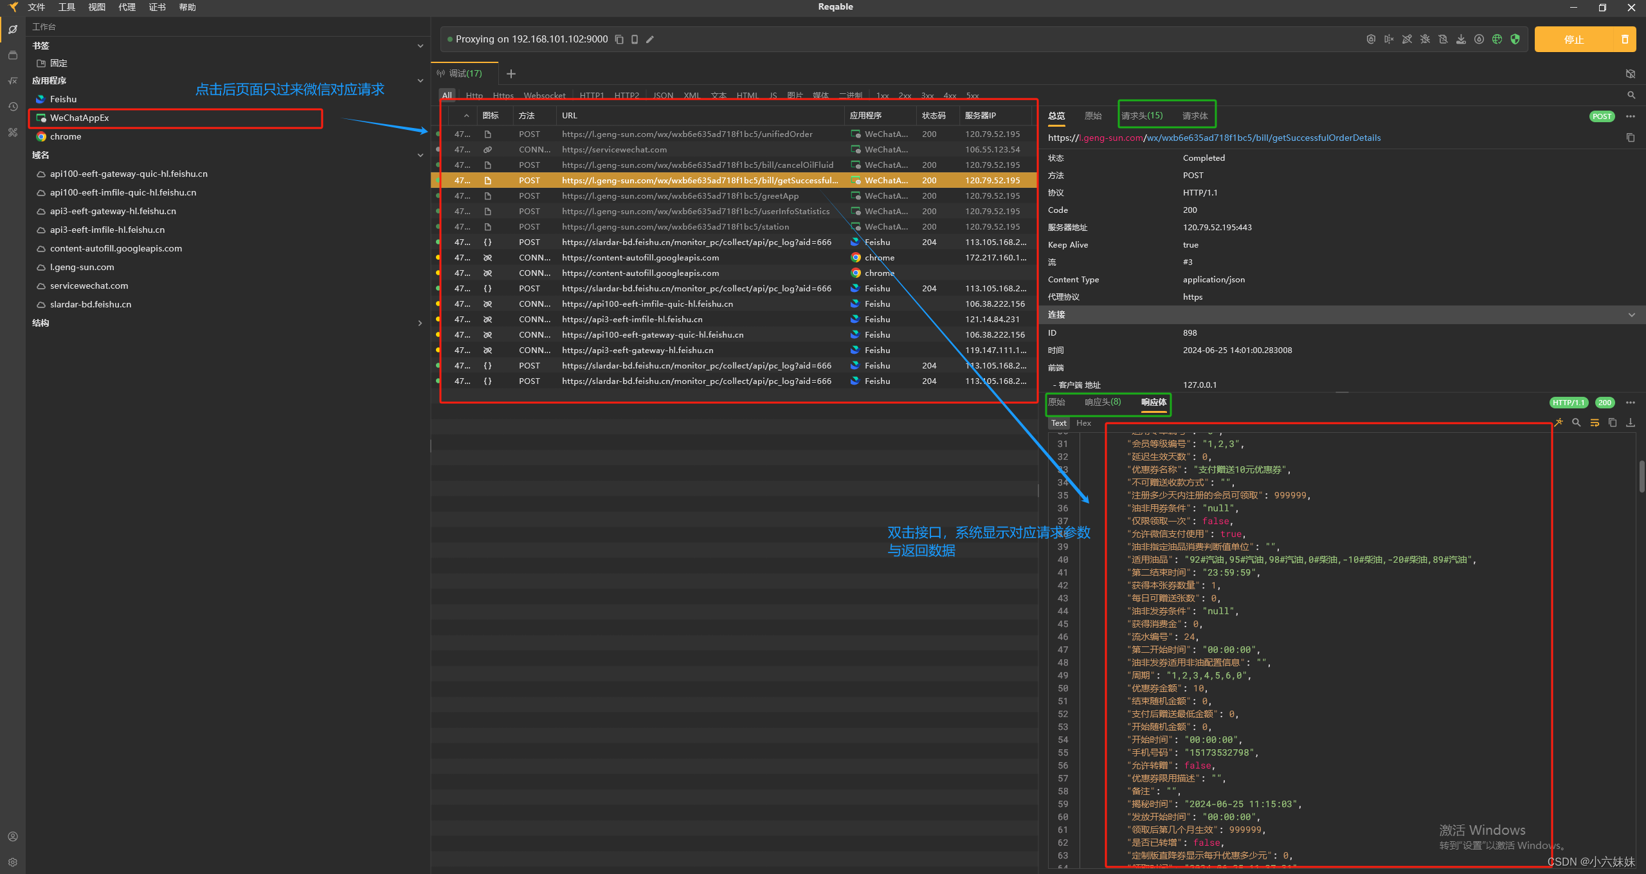The image size is (1646, 874).
Task: Open settings gear in left sidebar
Action: 12,862
